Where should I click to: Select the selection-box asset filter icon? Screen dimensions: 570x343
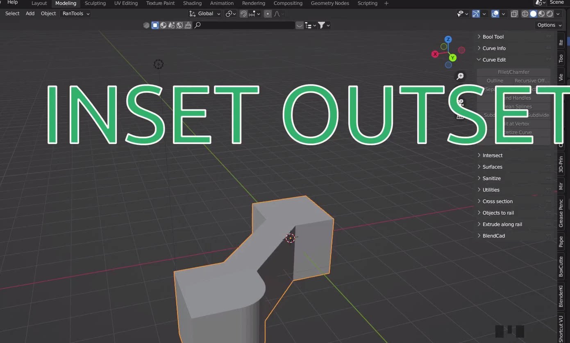[x=155, y=25]
